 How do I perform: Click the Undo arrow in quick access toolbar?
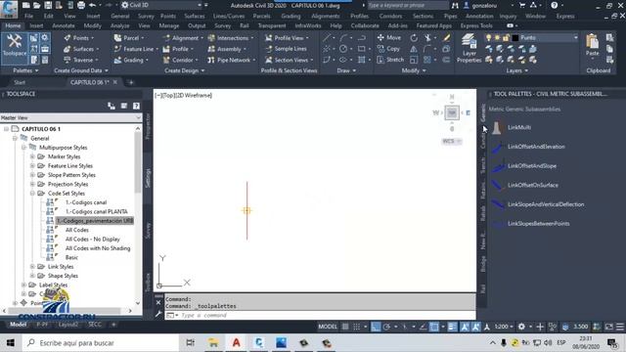[92, 5]
